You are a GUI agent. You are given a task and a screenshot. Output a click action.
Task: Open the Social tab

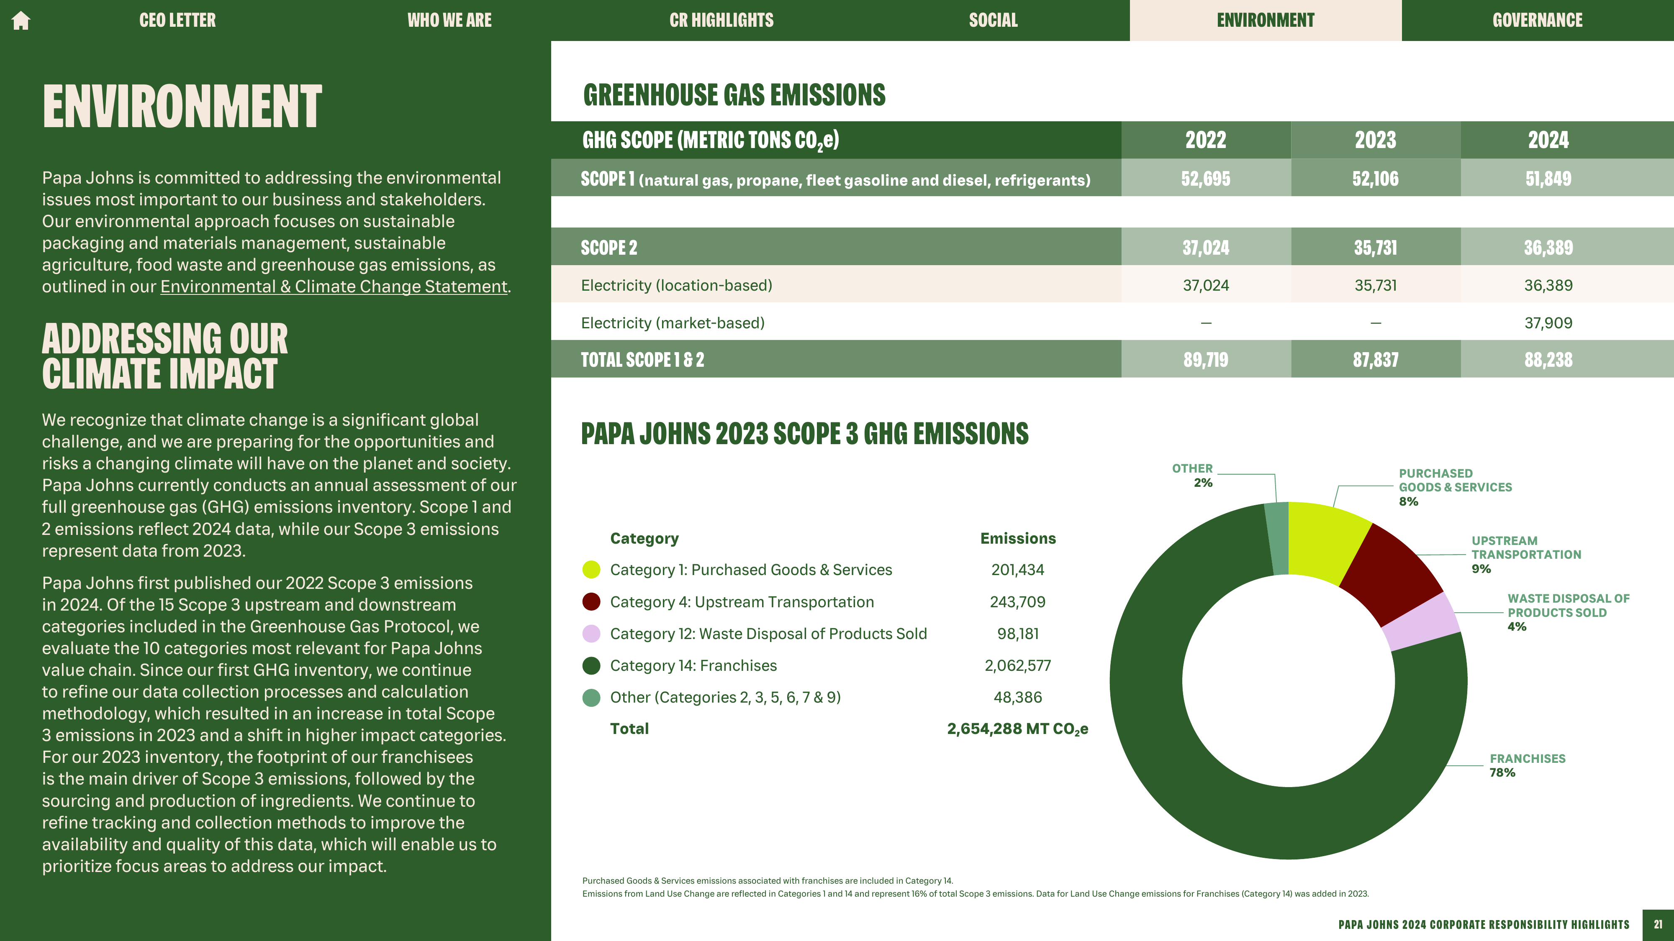coord(993,20)
